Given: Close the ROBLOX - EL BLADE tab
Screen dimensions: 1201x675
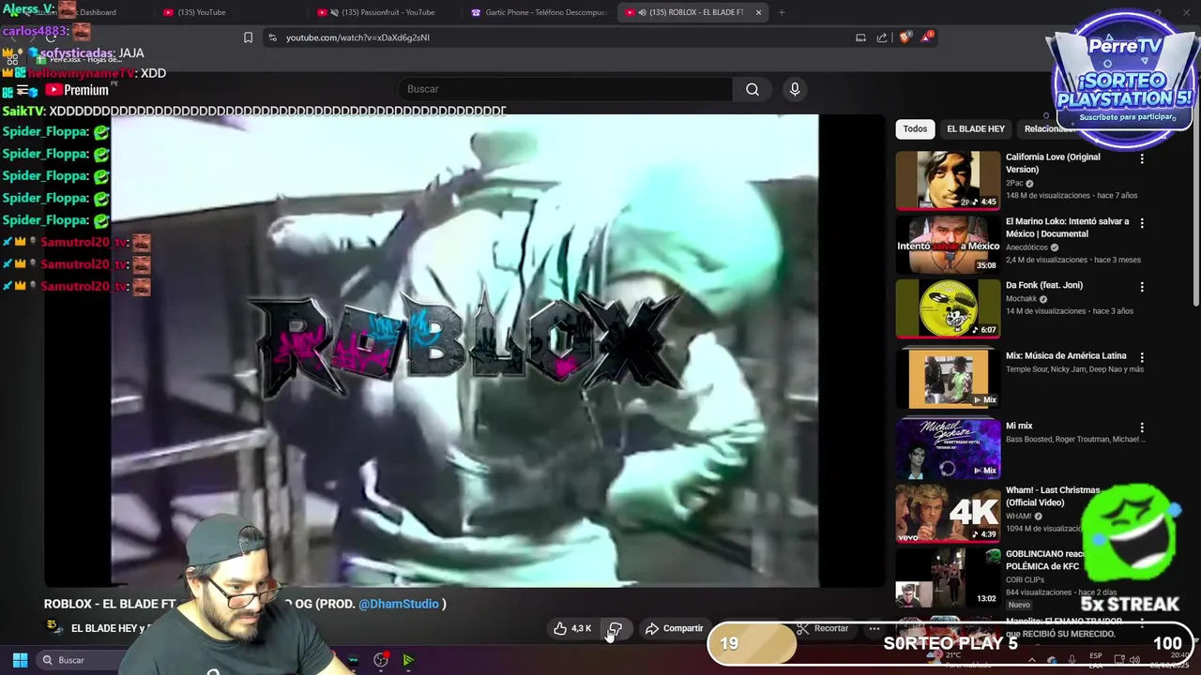Looking at the screenshot, I should click(x=758, y=12).
